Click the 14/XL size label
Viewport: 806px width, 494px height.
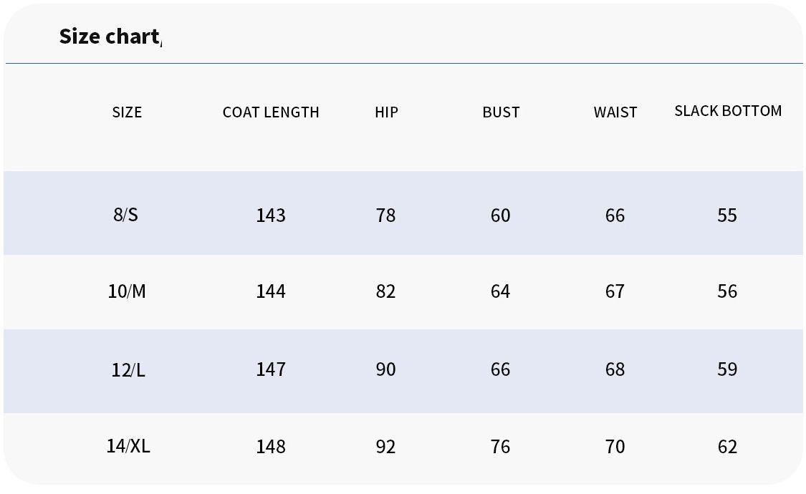click(x=128, y=446)
